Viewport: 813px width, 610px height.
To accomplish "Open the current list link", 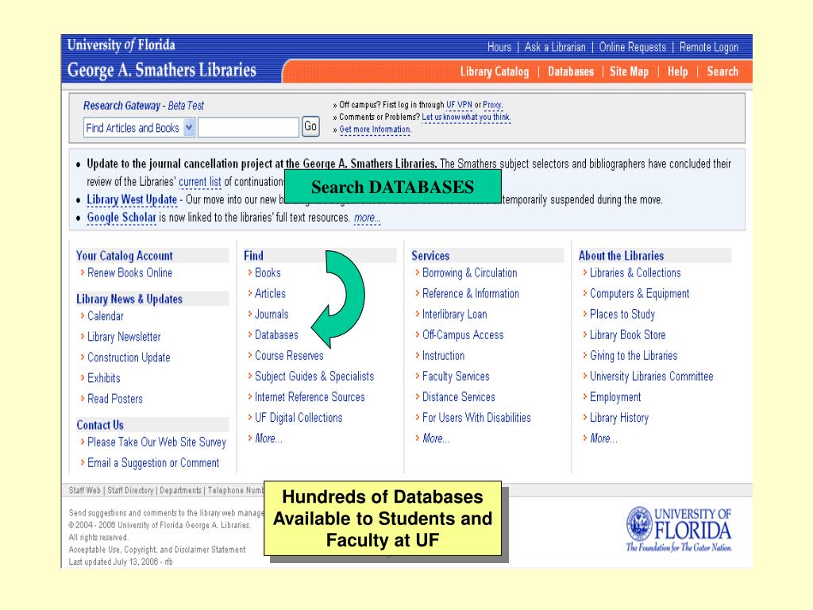I will 199,182.
